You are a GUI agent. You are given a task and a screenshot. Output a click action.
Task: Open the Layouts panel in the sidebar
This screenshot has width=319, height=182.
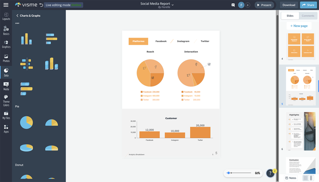tap(6, 16)
